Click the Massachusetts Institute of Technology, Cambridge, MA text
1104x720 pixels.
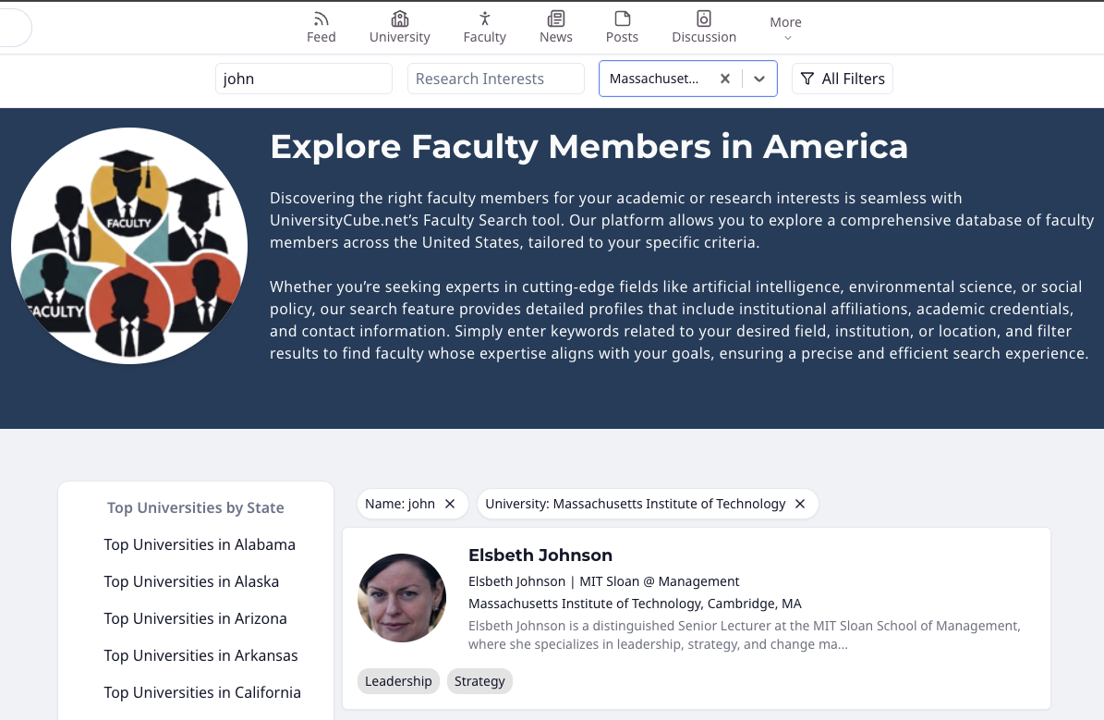coord(635,604)
